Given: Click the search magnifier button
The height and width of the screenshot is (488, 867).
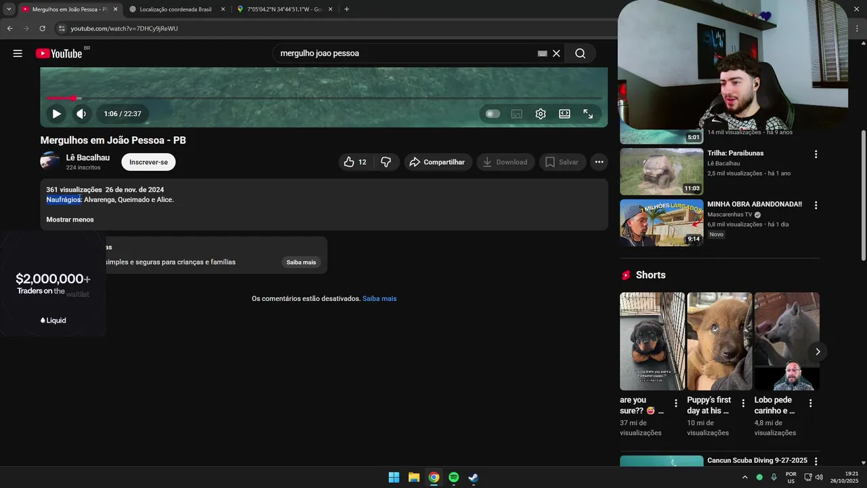Looking at the screenshot, I should click(580, 54).
